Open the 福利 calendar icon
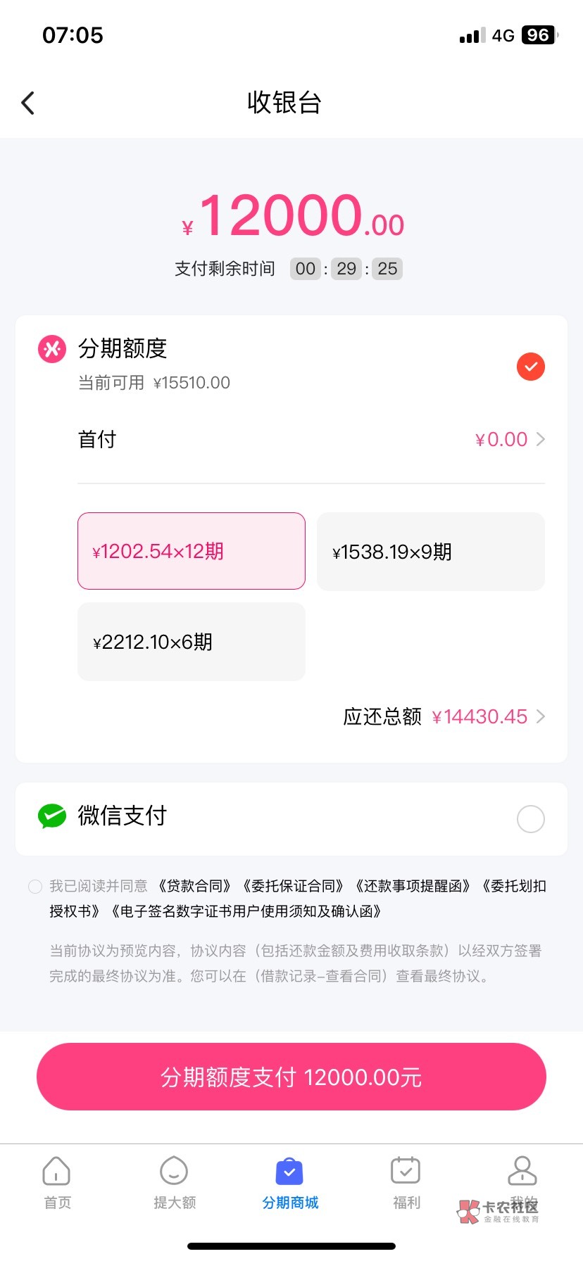Viewport: 583px width, 1261px height. [x=406, y=1172]
